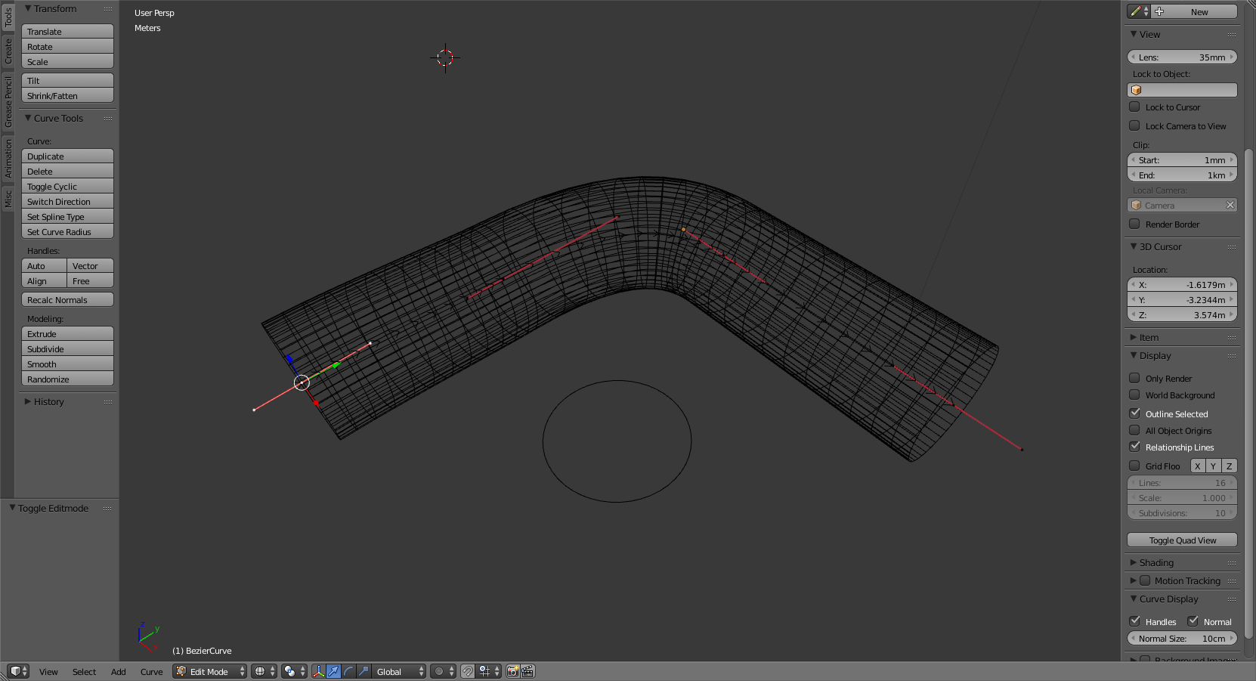Screen dimensions: 1256x681
Task: Open the Select menu
Action: point(84,672)
